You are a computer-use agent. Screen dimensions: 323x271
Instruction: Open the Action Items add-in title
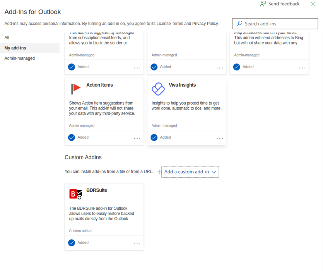pyautogui.click(x=99, y=85)
